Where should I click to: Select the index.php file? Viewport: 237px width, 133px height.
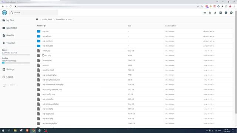click(x=134, y=55)
